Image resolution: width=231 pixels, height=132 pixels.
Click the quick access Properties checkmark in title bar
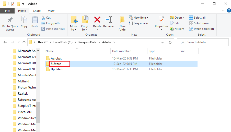(13, 4)
